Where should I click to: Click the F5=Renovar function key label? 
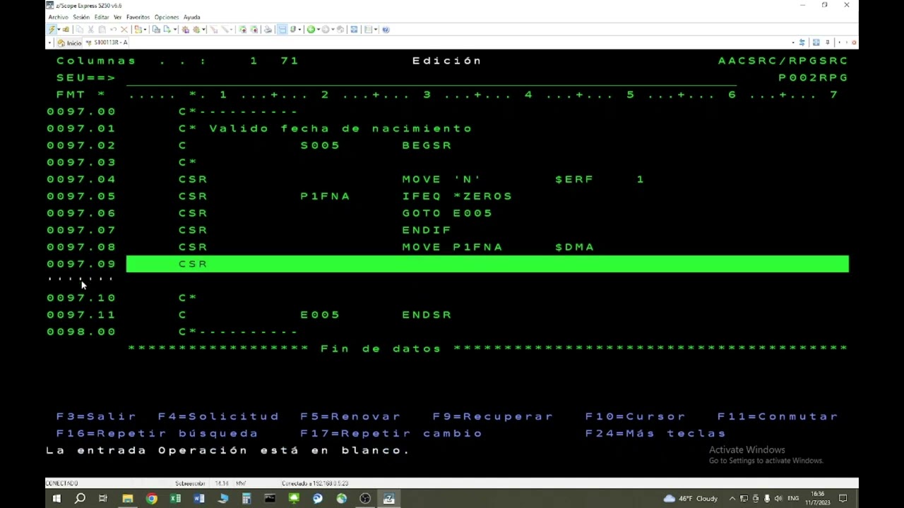[x=350, y=416]
